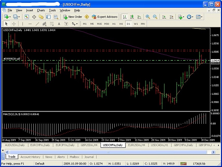The height and width of the screenshot is (167, 222).
Task: Click the scrollbar left arrow
Action: (7, 152)
